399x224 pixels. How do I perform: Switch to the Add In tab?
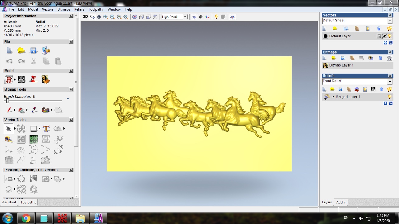[x=341, y=203]
